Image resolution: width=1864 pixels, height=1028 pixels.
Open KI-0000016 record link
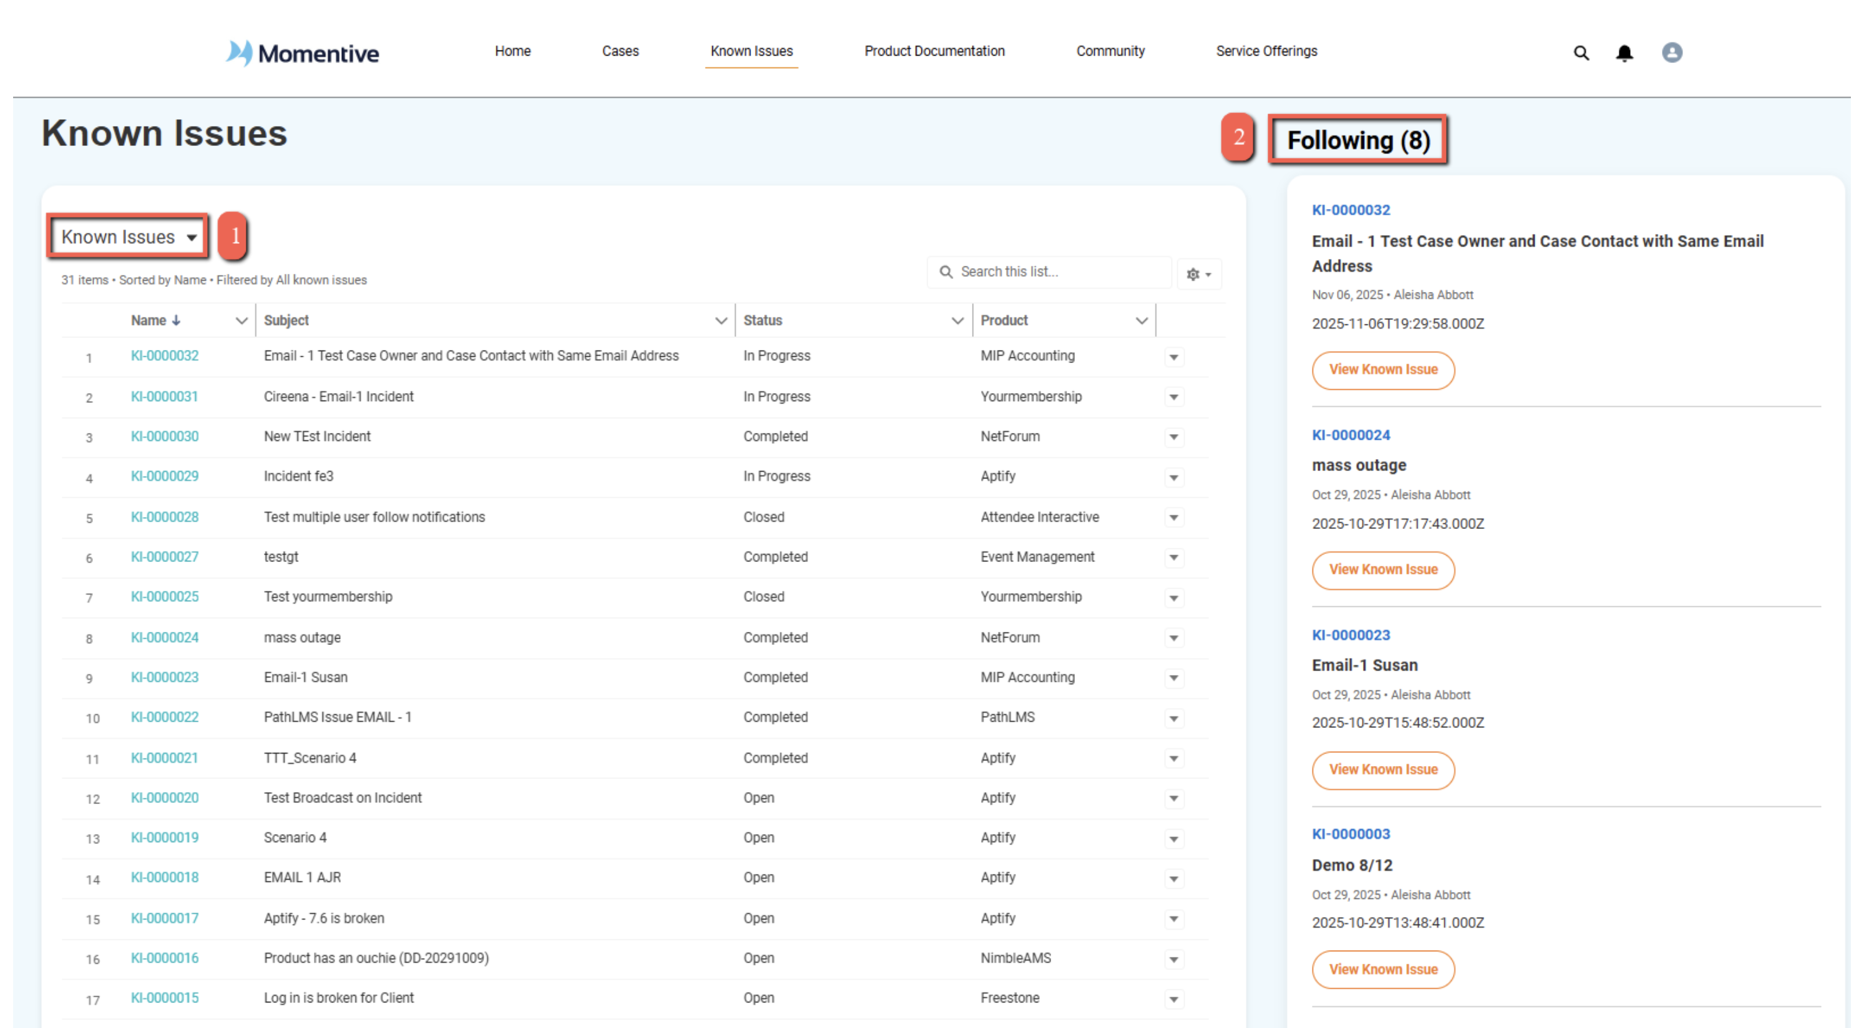click(x=164, y=959)
